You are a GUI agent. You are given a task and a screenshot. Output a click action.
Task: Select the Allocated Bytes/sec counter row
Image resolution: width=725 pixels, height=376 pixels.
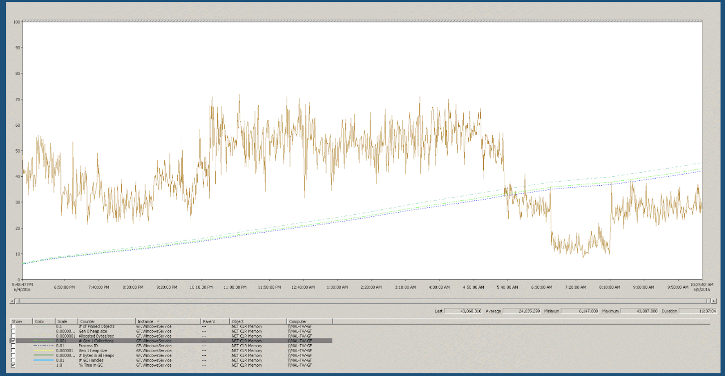click(x=171, y=336)
